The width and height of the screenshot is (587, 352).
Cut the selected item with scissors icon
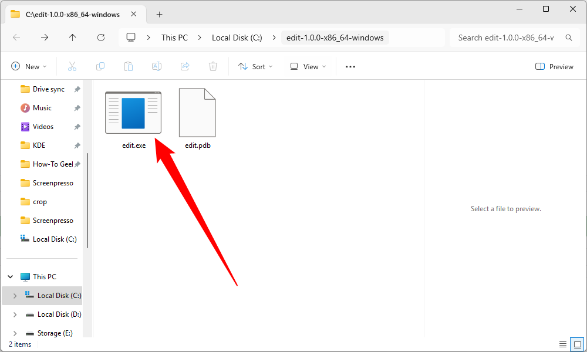[72, 66]
